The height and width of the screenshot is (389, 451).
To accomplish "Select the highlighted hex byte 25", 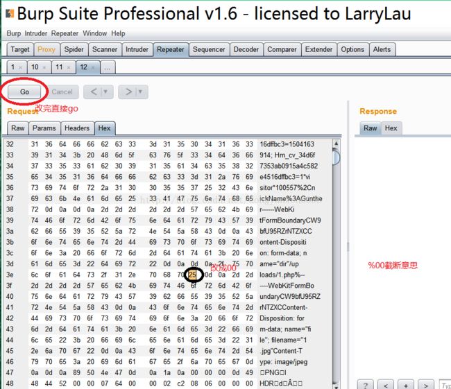I will pyautogui.click(x=192, y=275).
